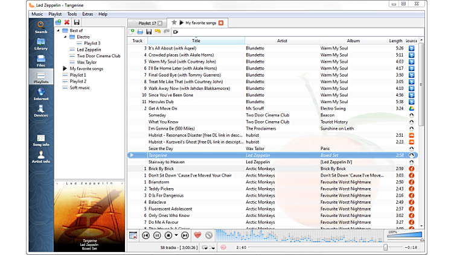454x255 pixels.
Task: Open the Devices sidebar panel
Action: coord(41,110)
